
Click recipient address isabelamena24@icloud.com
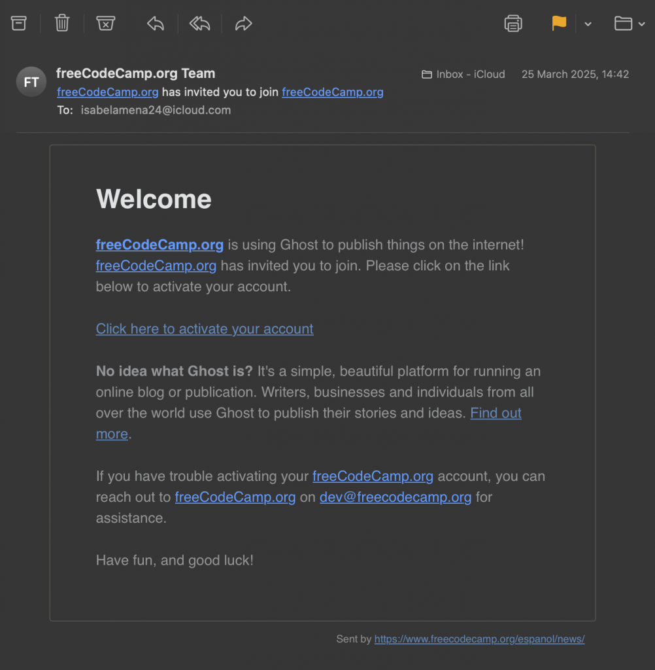156,110
